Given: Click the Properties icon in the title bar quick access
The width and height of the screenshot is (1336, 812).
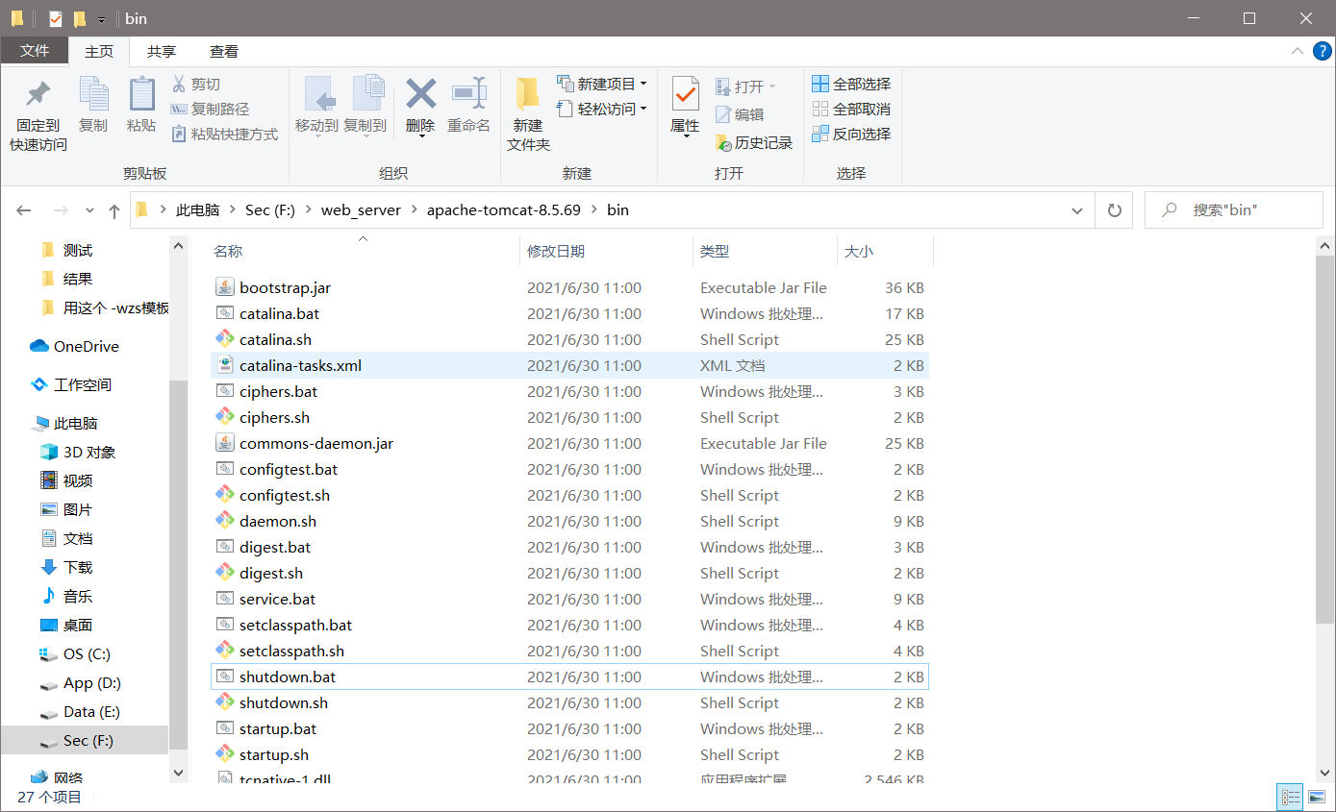Looking at the screenshot, I should pyautogui.click(x=55, y=18).
